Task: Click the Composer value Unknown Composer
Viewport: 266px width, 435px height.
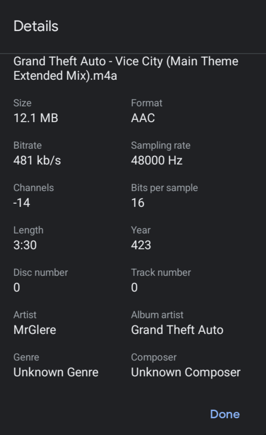Action: point(185,372)
